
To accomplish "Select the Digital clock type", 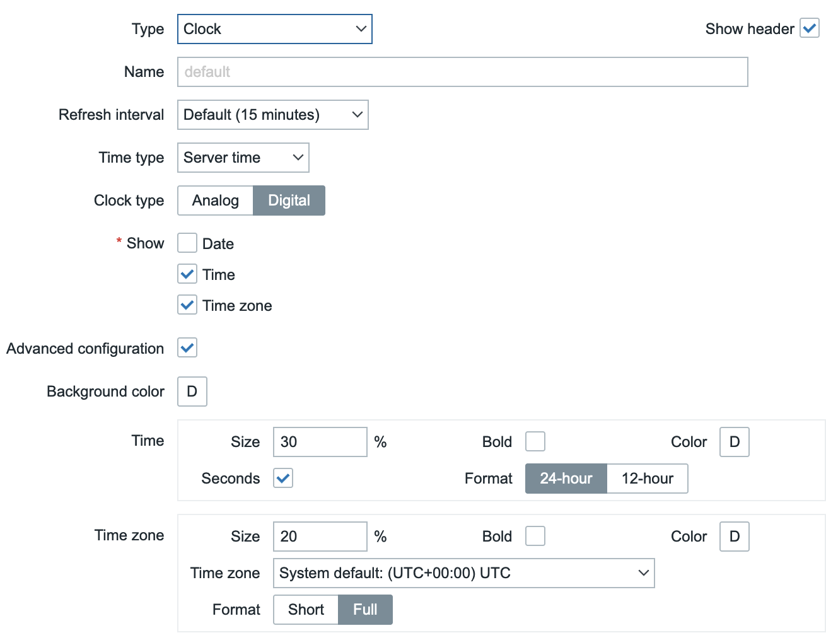I will 289,200.
